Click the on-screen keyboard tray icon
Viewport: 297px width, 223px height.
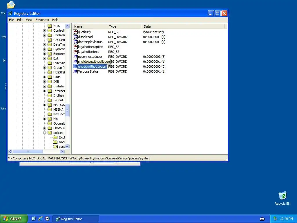pos(262,219)
